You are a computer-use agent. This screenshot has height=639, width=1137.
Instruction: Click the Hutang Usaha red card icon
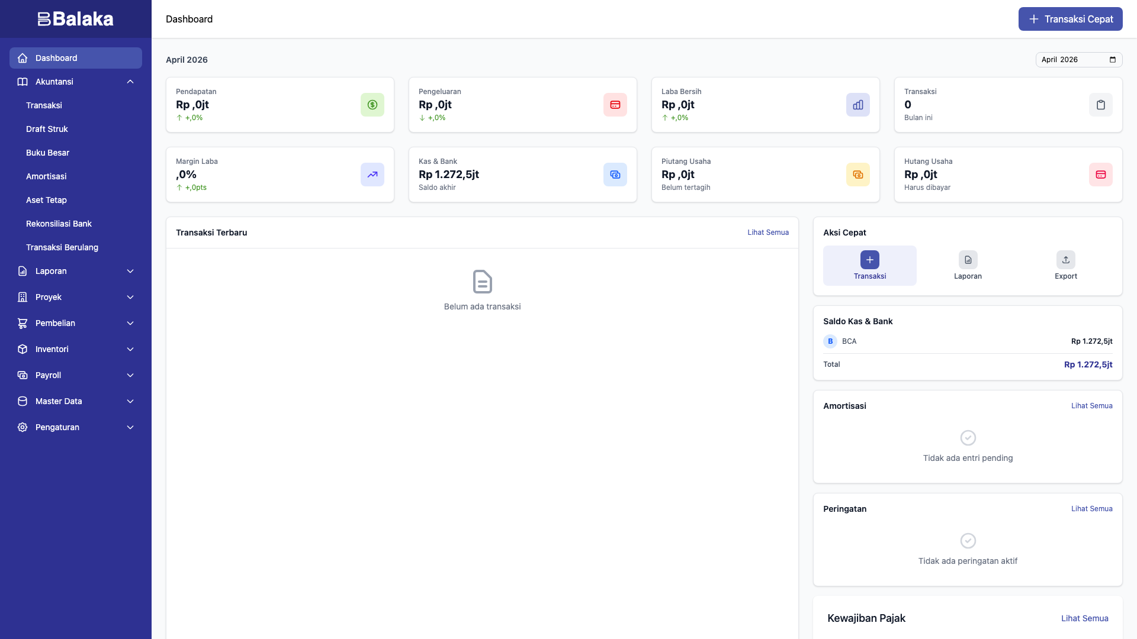coord(1100,175)
